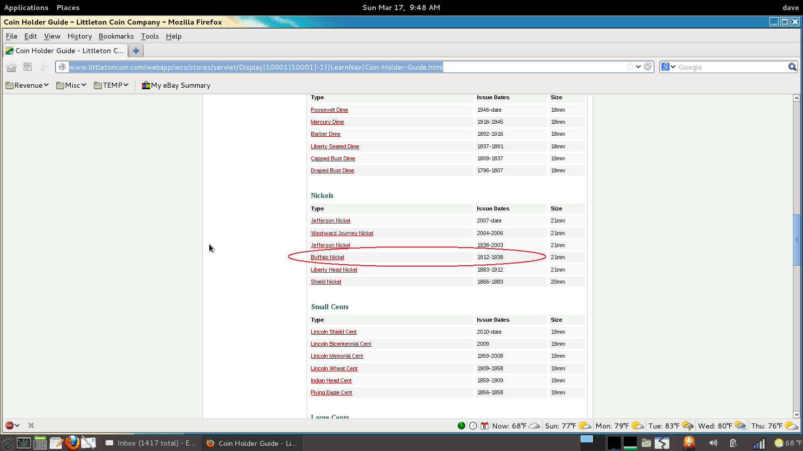
Task: Launch the calculator from the bottom panel
Action: pyautogui.click(x=40, y=443)
